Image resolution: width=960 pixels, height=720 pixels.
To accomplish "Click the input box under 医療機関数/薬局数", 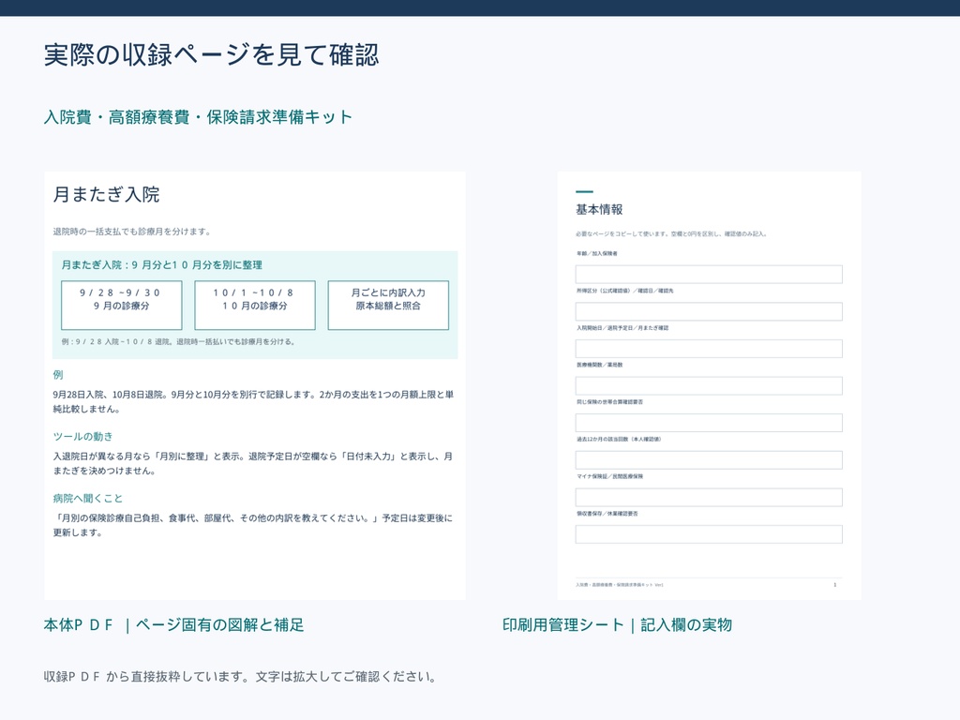I will (709, 385).
